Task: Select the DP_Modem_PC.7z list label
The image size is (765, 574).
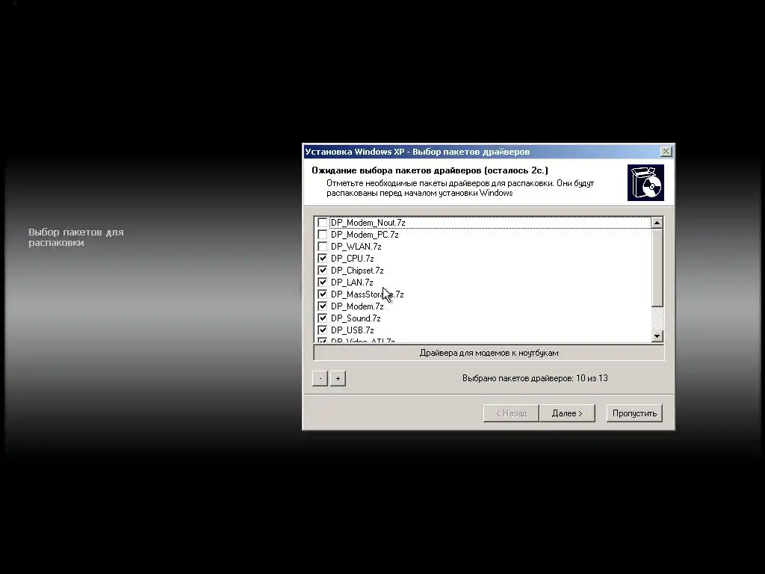Action: point(365,235)
